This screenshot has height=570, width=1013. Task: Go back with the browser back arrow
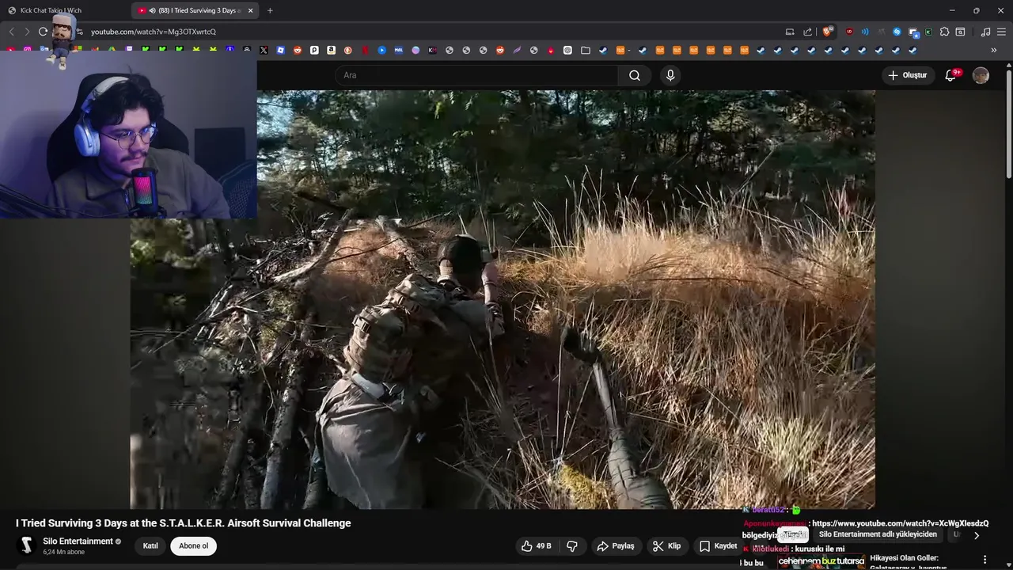pos(11,32)
